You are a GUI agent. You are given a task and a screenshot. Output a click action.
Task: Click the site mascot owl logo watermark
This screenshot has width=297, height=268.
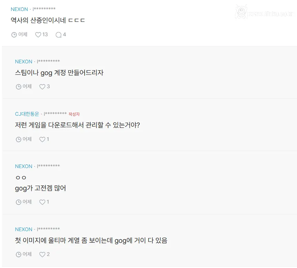[241, 12]
